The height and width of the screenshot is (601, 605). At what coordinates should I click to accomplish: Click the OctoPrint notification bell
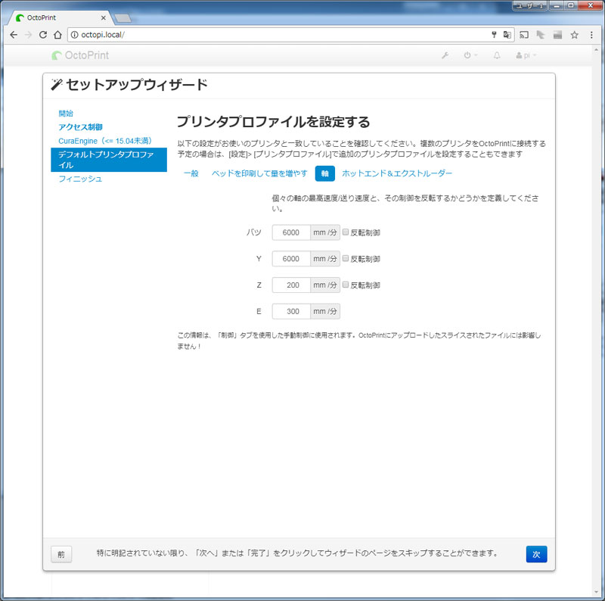pyautogui.click(x=497, y=55)
